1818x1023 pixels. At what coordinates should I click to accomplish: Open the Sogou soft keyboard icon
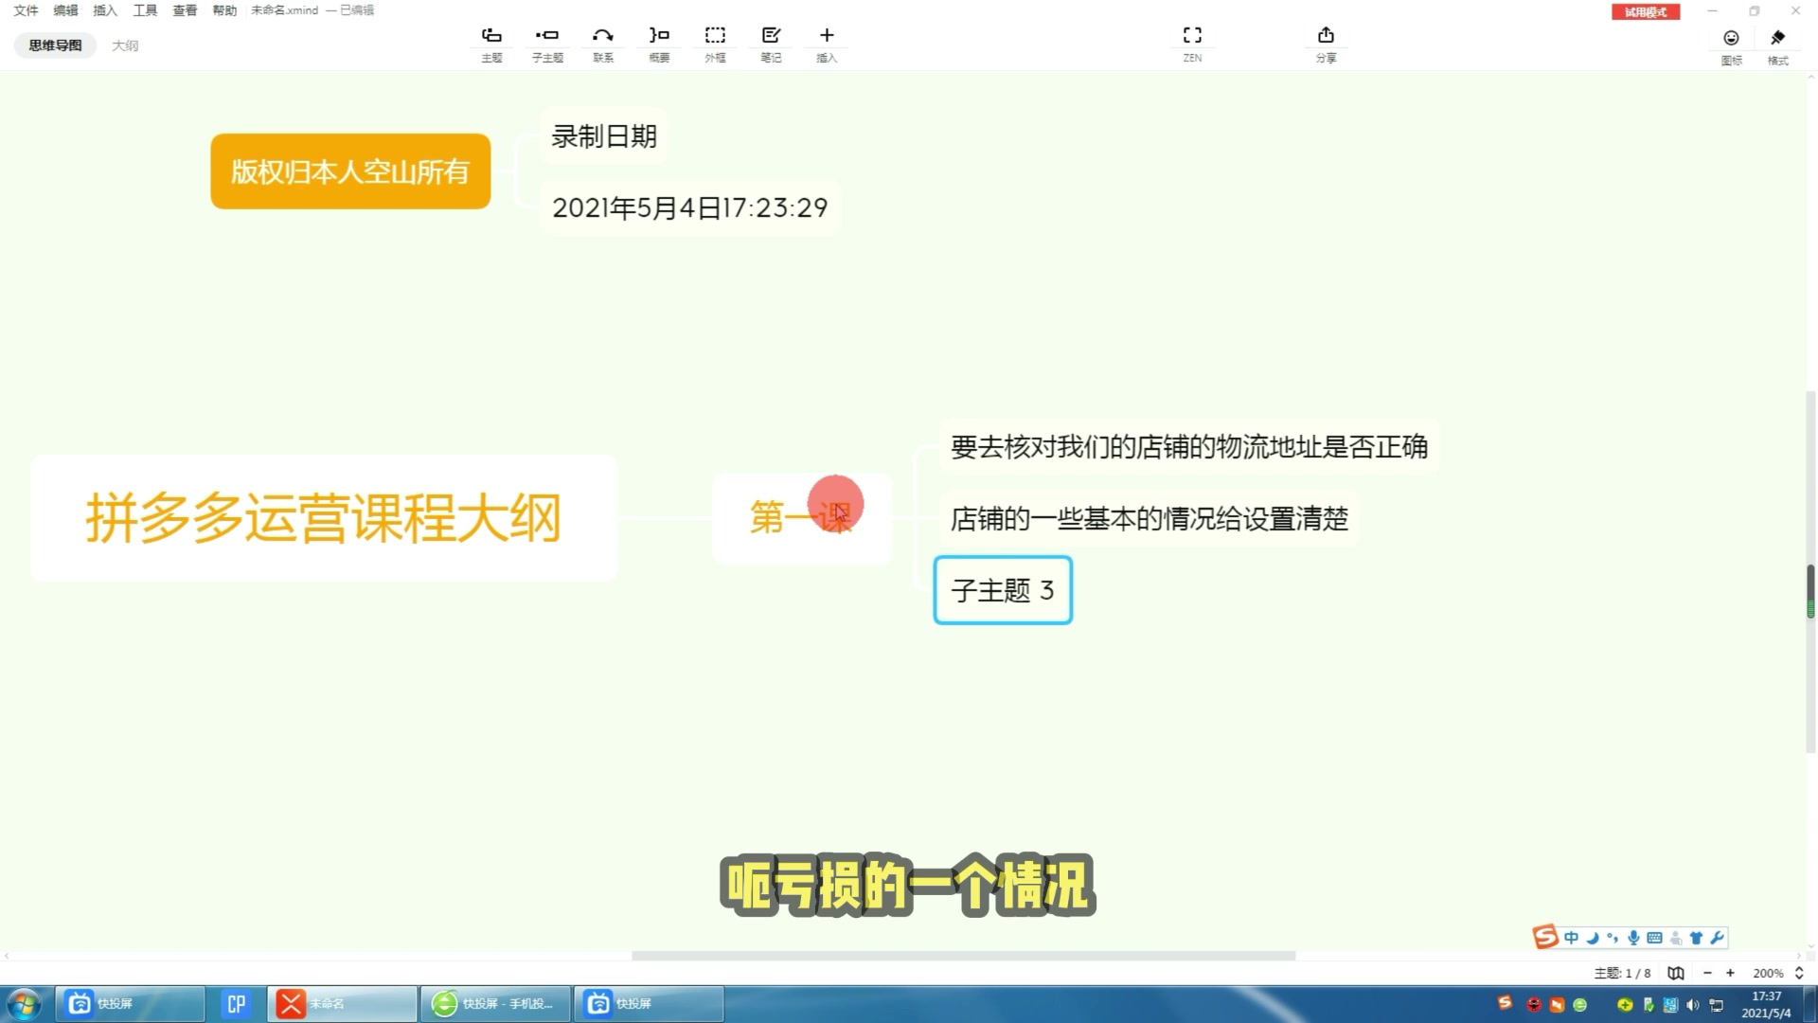click(1654, 938)
